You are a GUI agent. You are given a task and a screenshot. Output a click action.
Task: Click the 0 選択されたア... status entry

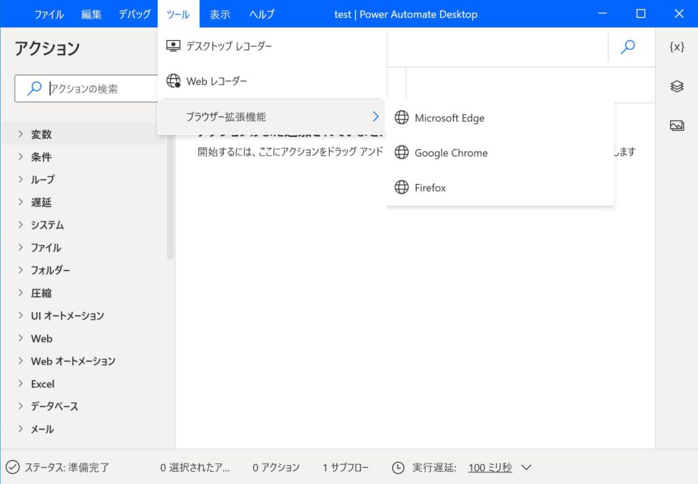[x=195, y=468]
